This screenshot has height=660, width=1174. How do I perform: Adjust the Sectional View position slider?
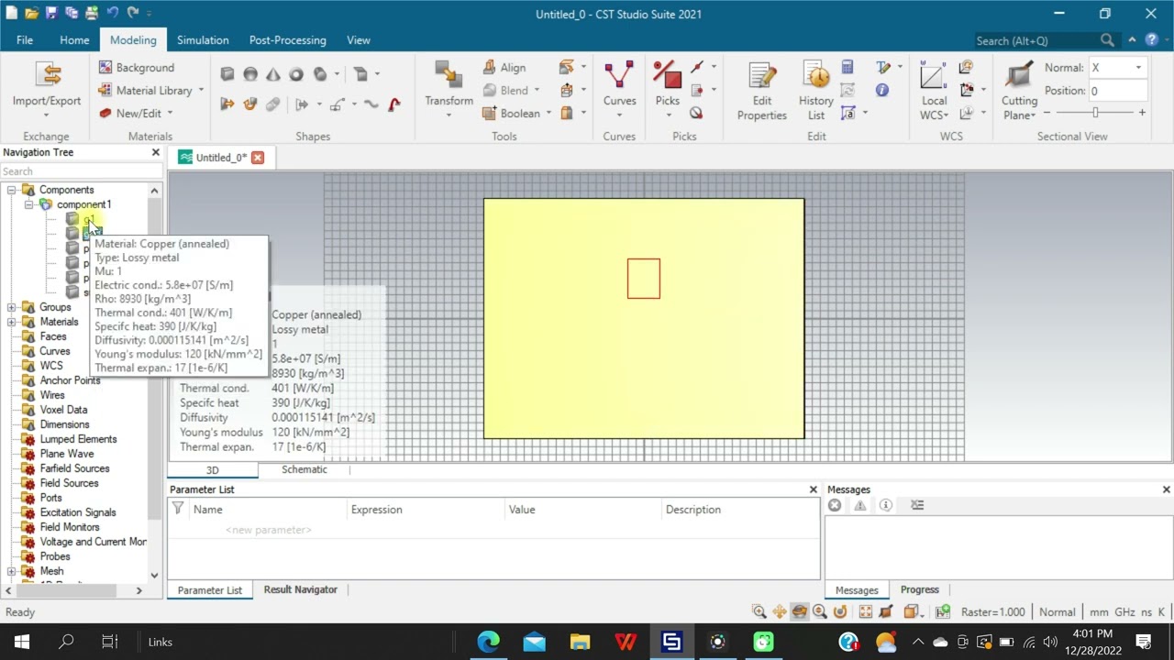(x=1095, y=112)
